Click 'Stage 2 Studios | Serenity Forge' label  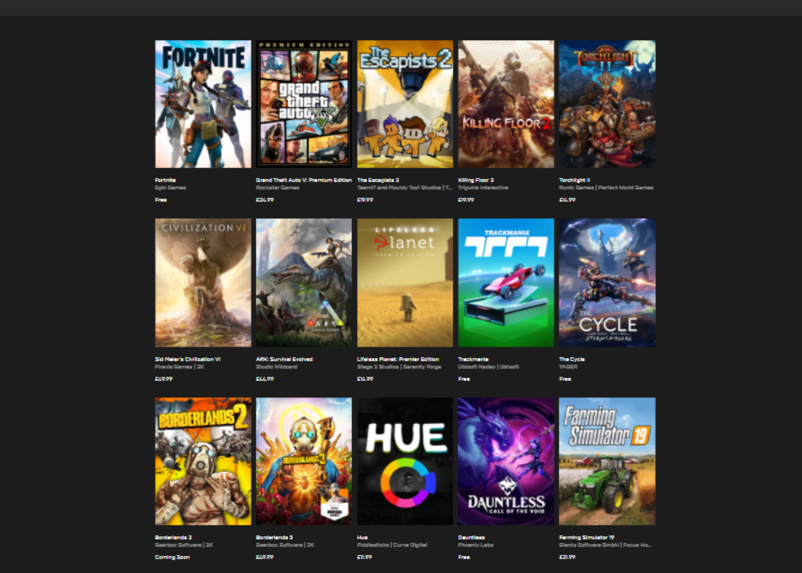coord(399,367)
